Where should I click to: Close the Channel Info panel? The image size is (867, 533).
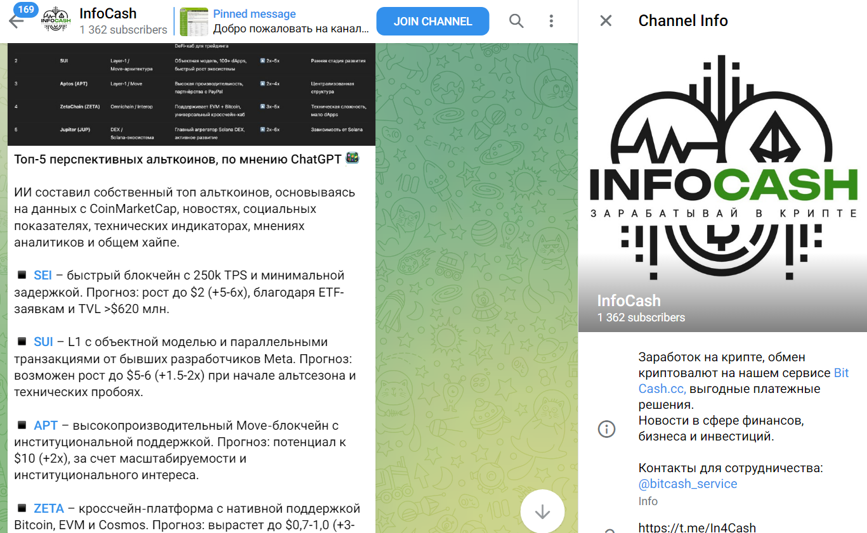coord(606,21)
